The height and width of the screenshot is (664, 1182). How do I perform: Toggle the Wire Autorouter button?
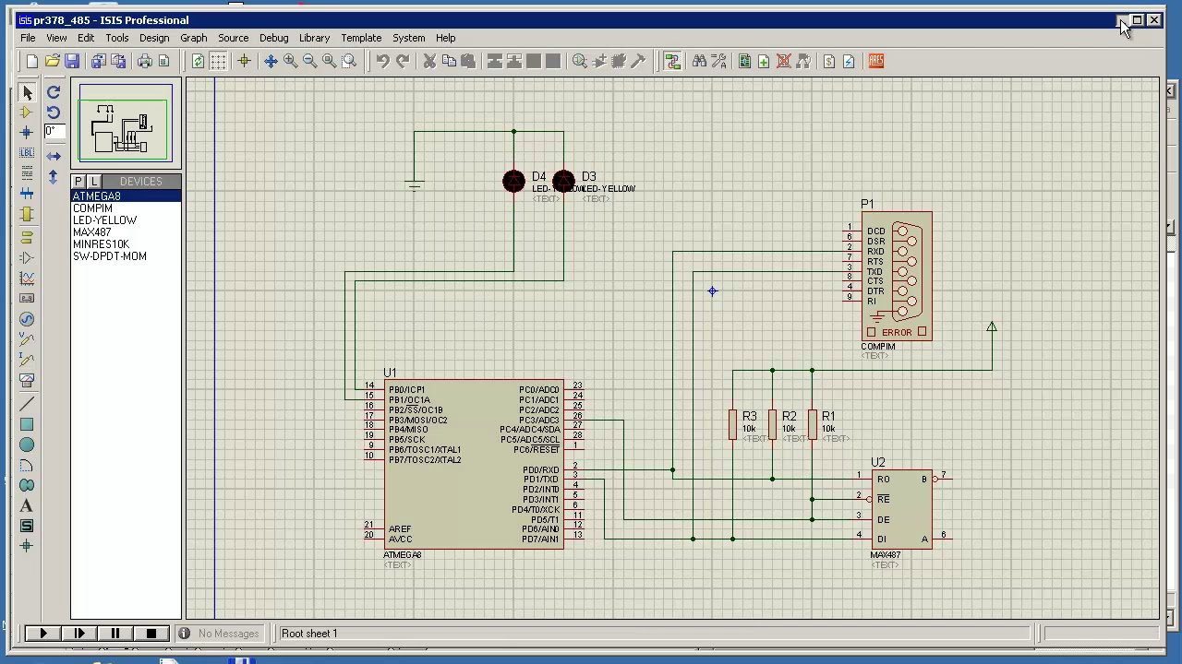[672, 61]
